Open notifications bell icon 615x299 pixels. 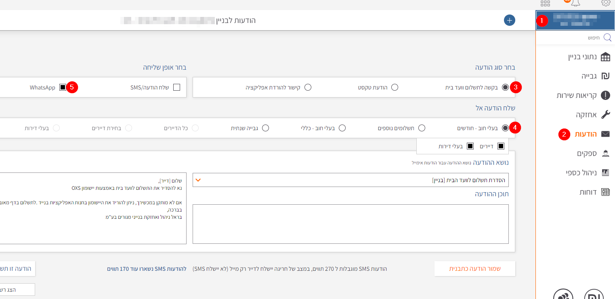coord(575,3)
